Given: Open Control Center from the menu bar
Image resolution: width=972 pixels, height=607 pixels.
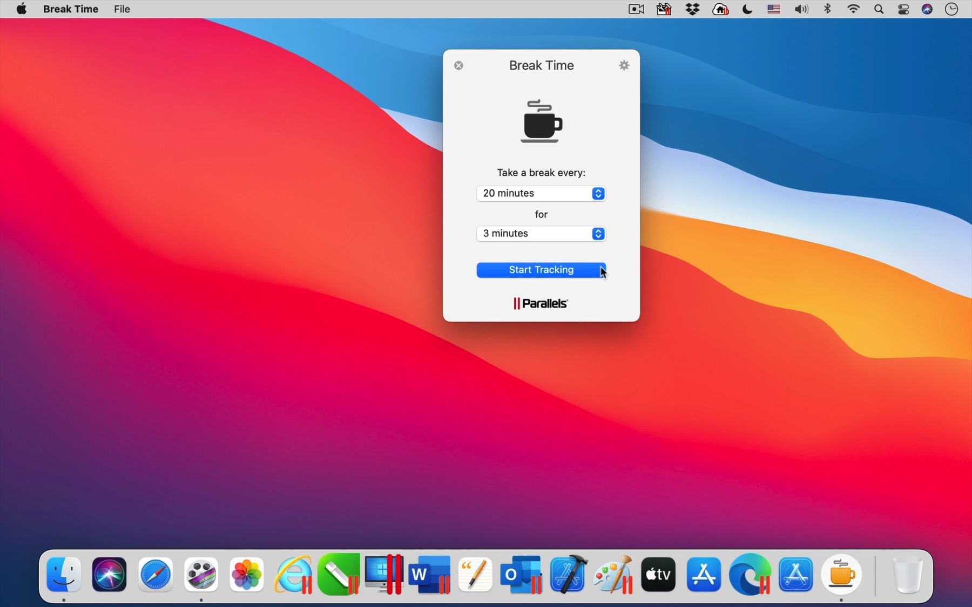Looking at the screenshot, I should click(903, 9).
